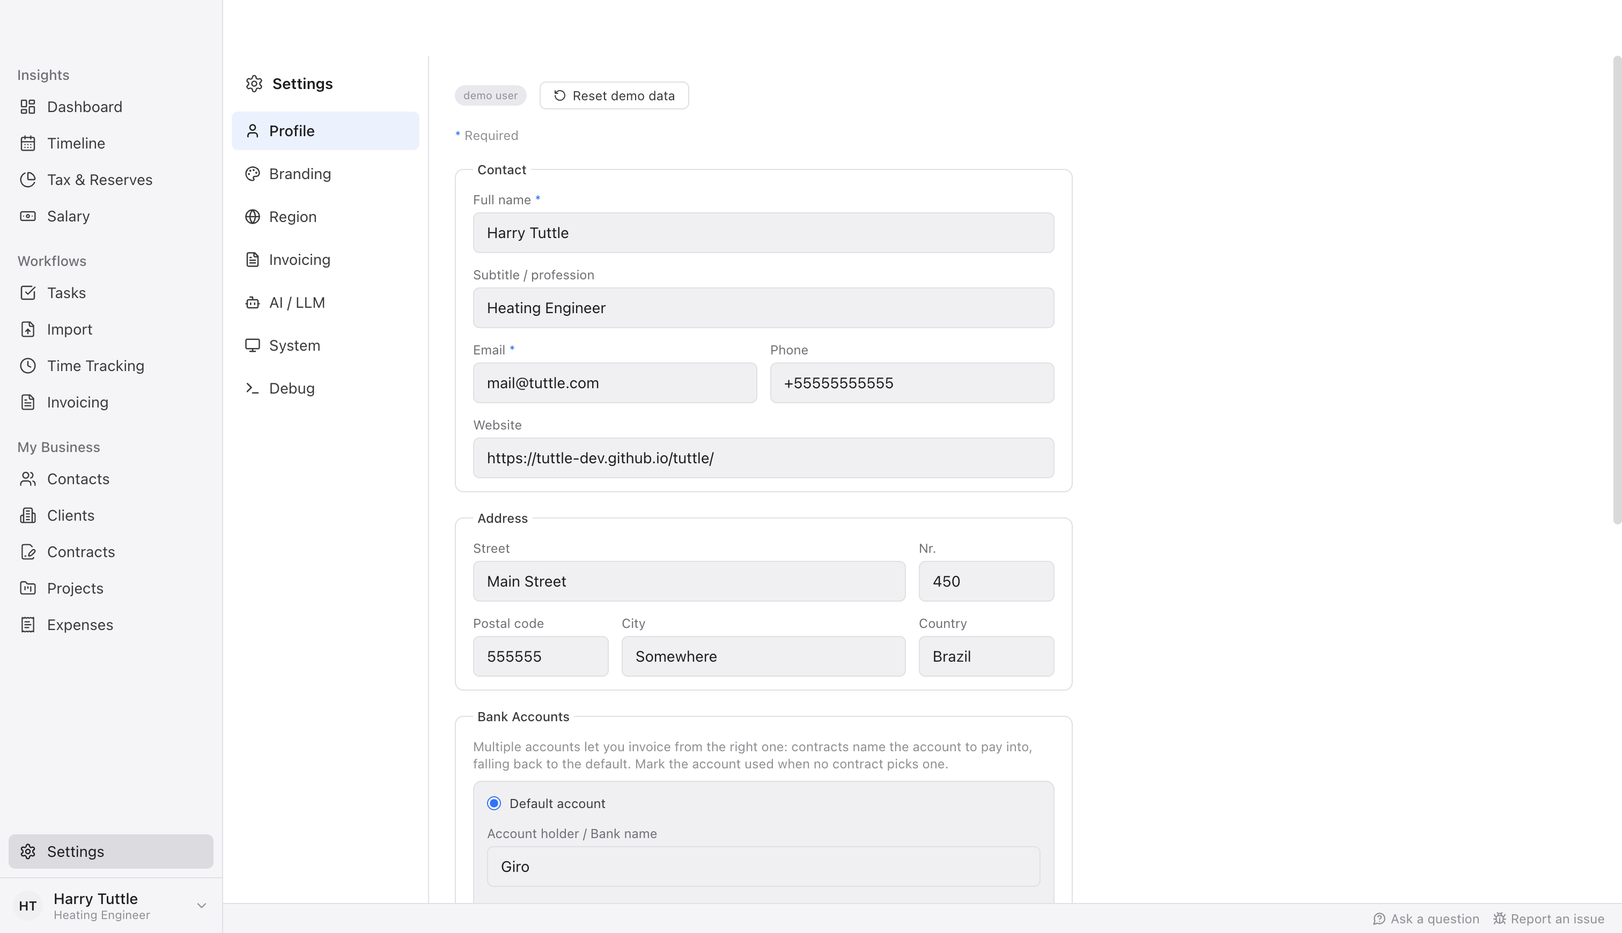Image resolution: width=1622 pixels, height=933 pixels.
Task: Click the Postal code field
Action: (x=540, y=656)
